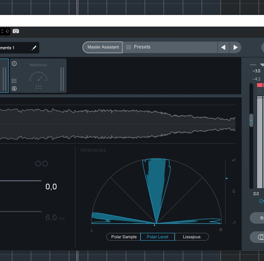
Task: Click the stereo link circles icon
Action: (42, 164)
